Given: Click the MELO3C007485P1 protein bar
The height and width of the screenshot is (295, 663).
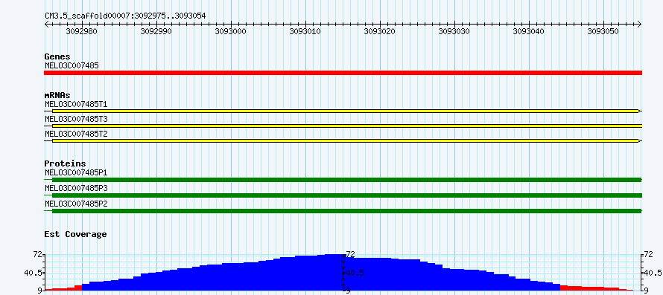Looking at the screenshot, I should [x=343, y=180].
